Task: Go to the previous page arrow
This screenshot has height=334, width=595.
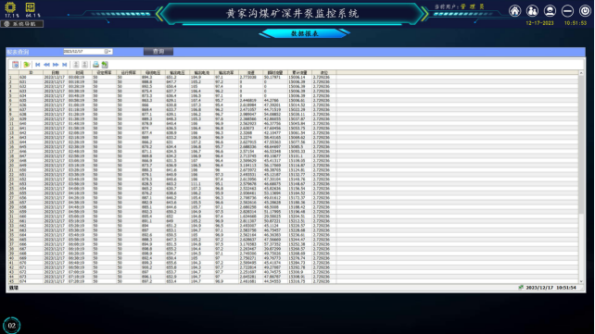Action: 46,65
